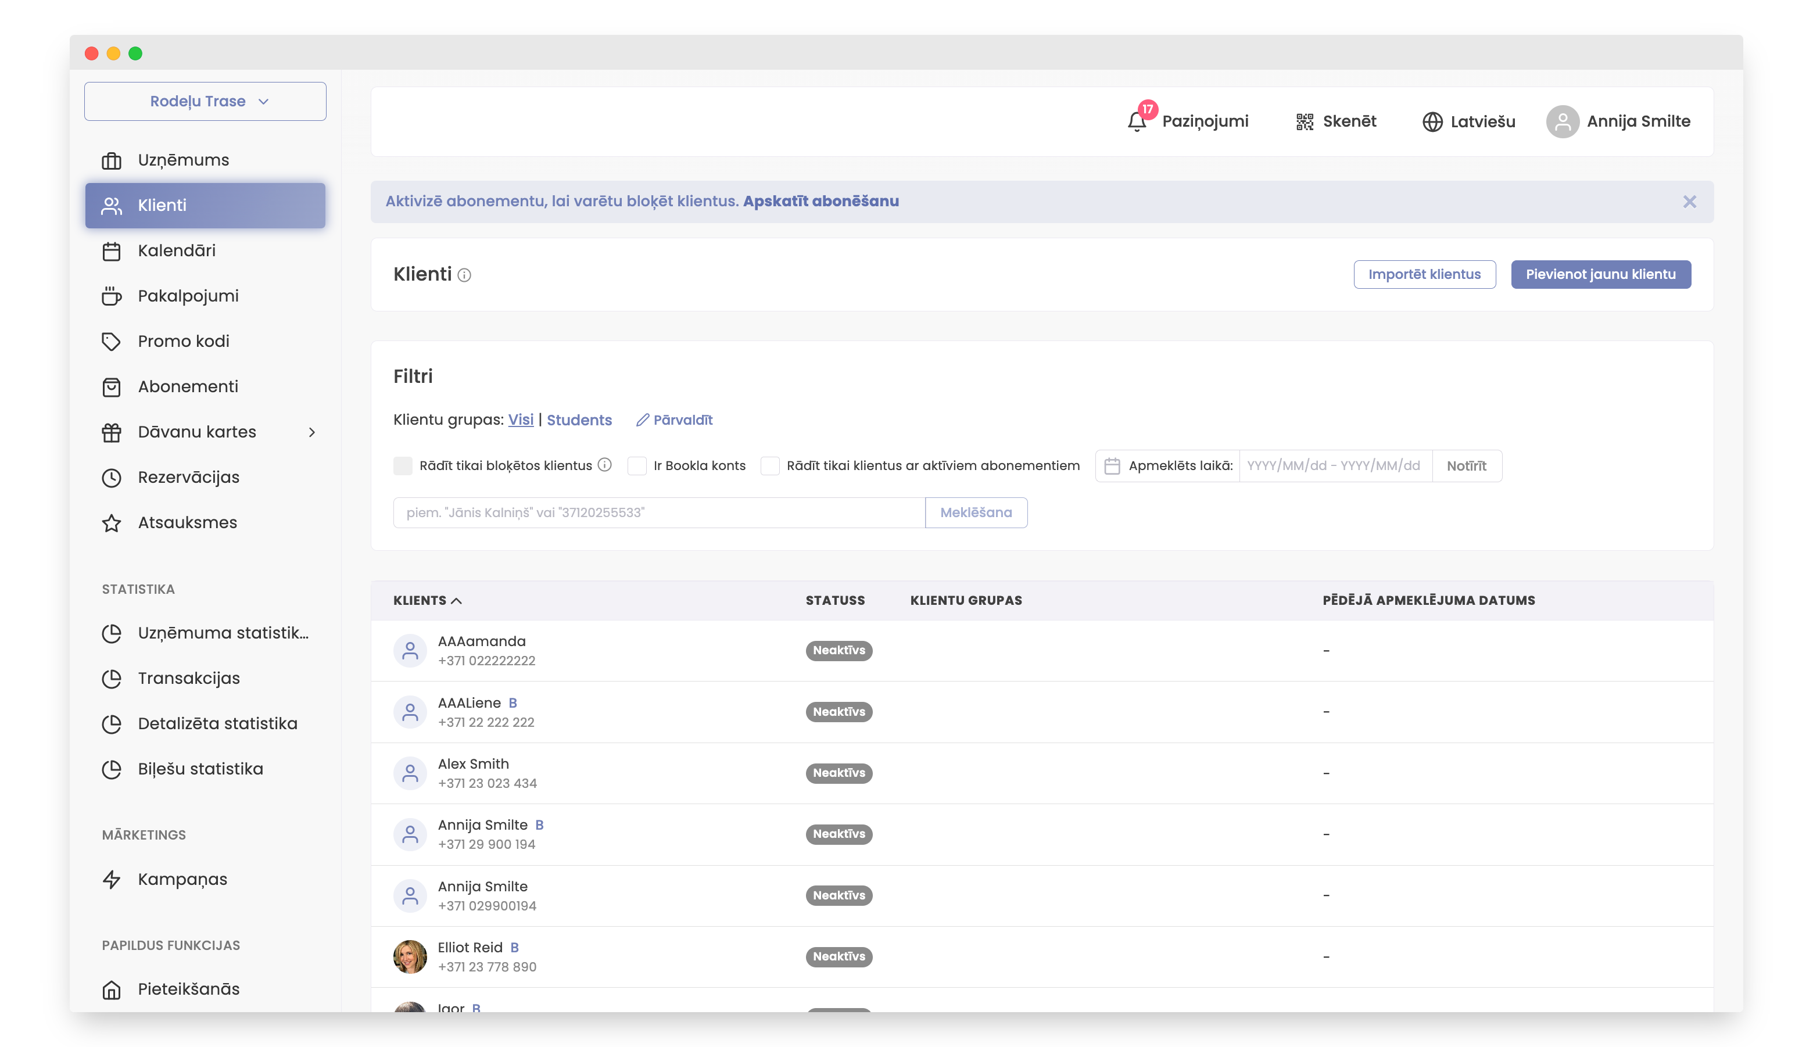Go to Rezervācijas in the sidebar
Screen dimensions: 1813x1047
point(188,478)
